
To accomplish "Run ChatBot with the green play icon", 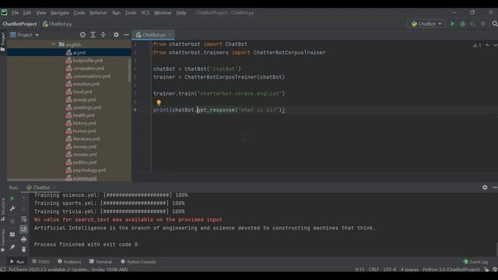I will pos(452,24).
